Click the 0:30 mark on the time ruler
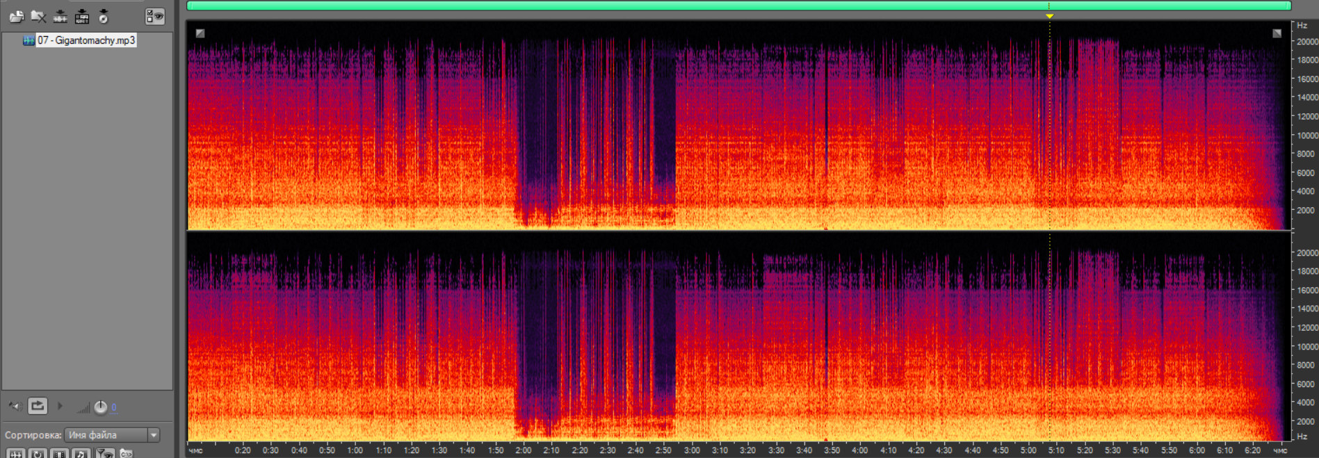This screenshot has width=1319, height=458. [x=270, y=450]
